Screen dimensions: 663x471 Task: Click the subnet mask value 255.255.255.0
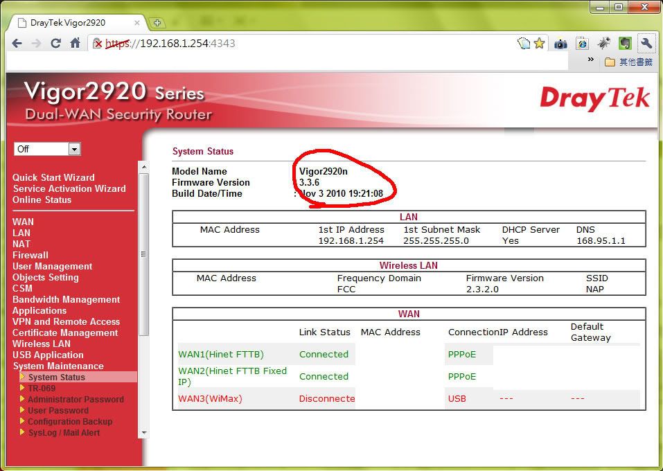pyautogui.click(x=436, y=241)
